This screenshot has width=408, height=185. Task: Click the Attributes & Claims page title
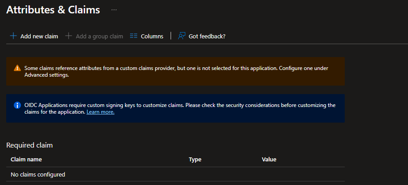53,10
